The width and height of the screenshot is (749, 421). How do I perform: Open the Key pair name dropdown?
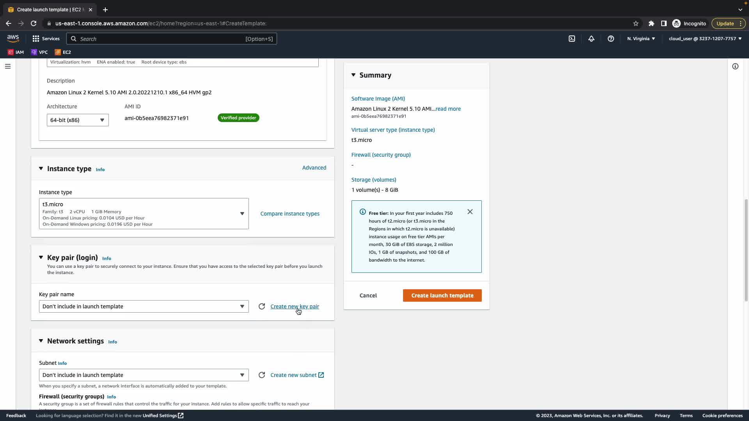pos(144,306)
